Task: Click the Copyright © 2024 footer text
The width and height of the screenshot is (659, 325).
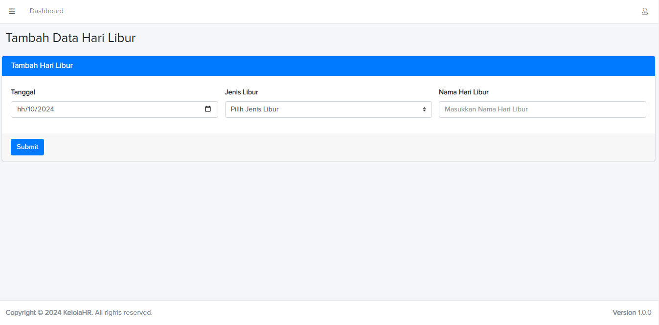Action: (33, 312)
